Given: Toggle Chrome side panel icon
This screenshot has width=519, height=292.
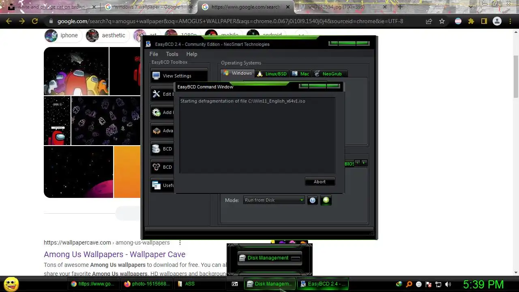Looking at the screenshot, I should pyautogui.click(x=484, y=21).
